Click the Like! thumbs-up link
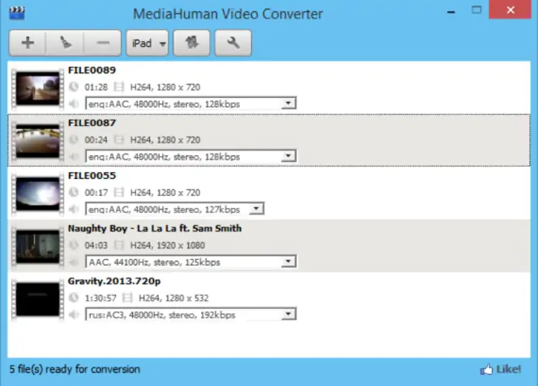 pyautogui.click(x=501, y=369)
